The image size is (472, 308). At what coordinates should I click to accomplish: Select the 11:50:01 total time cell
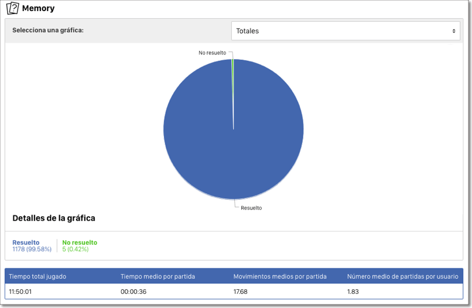click(21, 292)
